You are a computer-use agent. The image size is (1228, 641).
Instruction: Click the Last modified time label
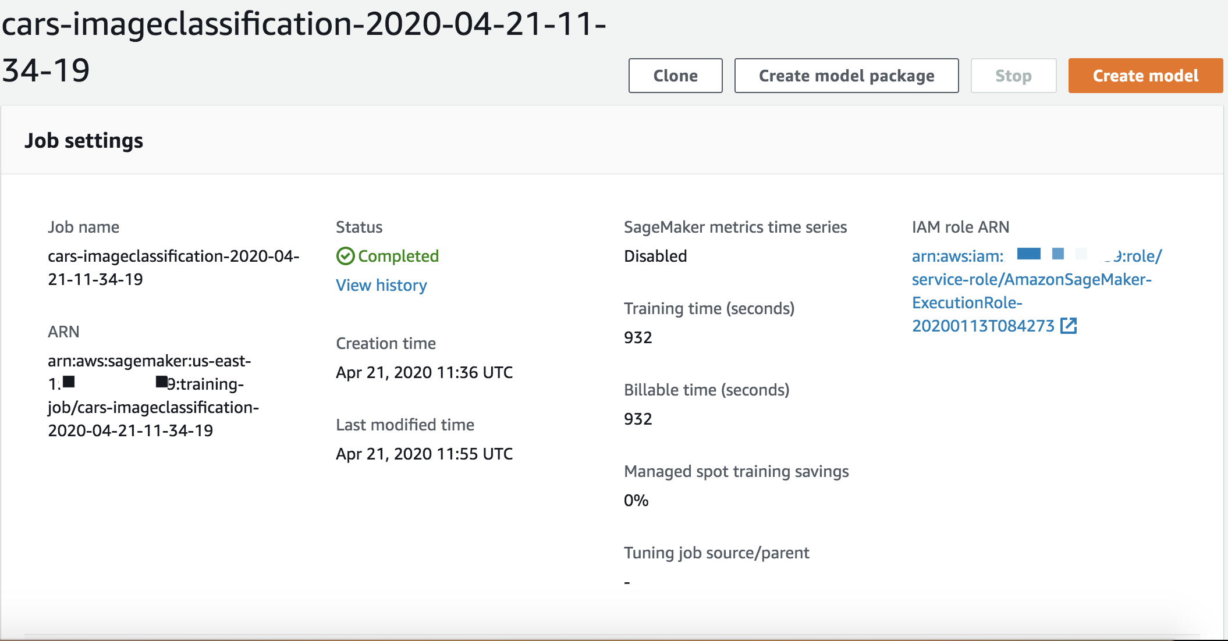pyautogui.click(x=405, y=425)
